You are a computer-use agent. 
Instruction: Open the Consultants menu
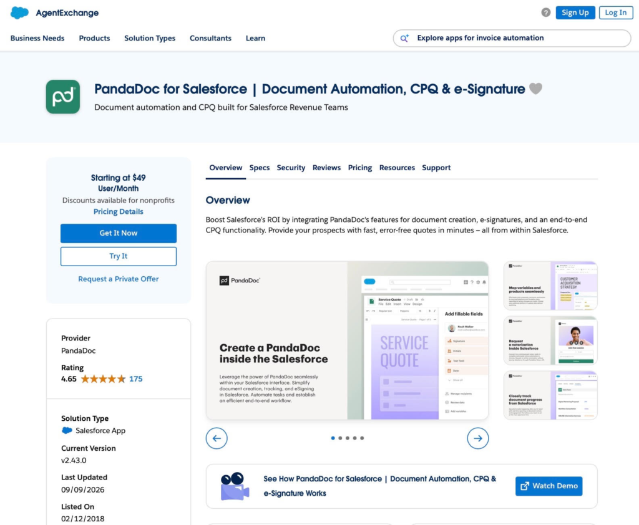click(210, 38)
